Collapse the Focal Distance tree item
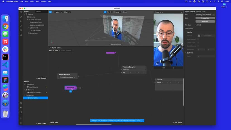The height and width of the screenshot is (130, 231). coord(27,20)
